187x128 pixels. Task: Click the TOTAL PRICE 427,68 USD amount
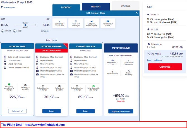(x=176, y=54)
